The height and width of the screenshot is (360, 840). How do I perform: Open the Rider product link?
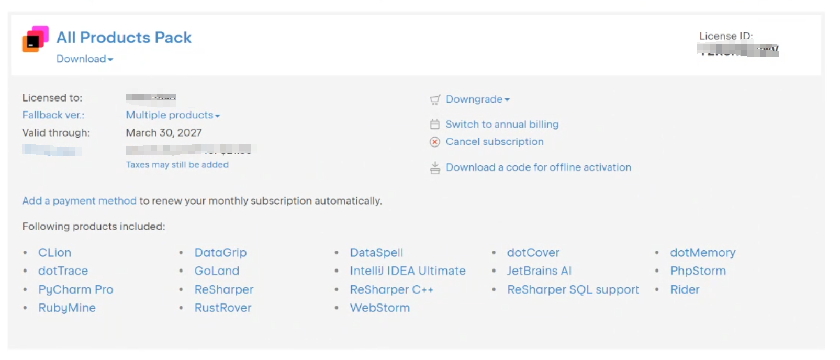[685, 290]
